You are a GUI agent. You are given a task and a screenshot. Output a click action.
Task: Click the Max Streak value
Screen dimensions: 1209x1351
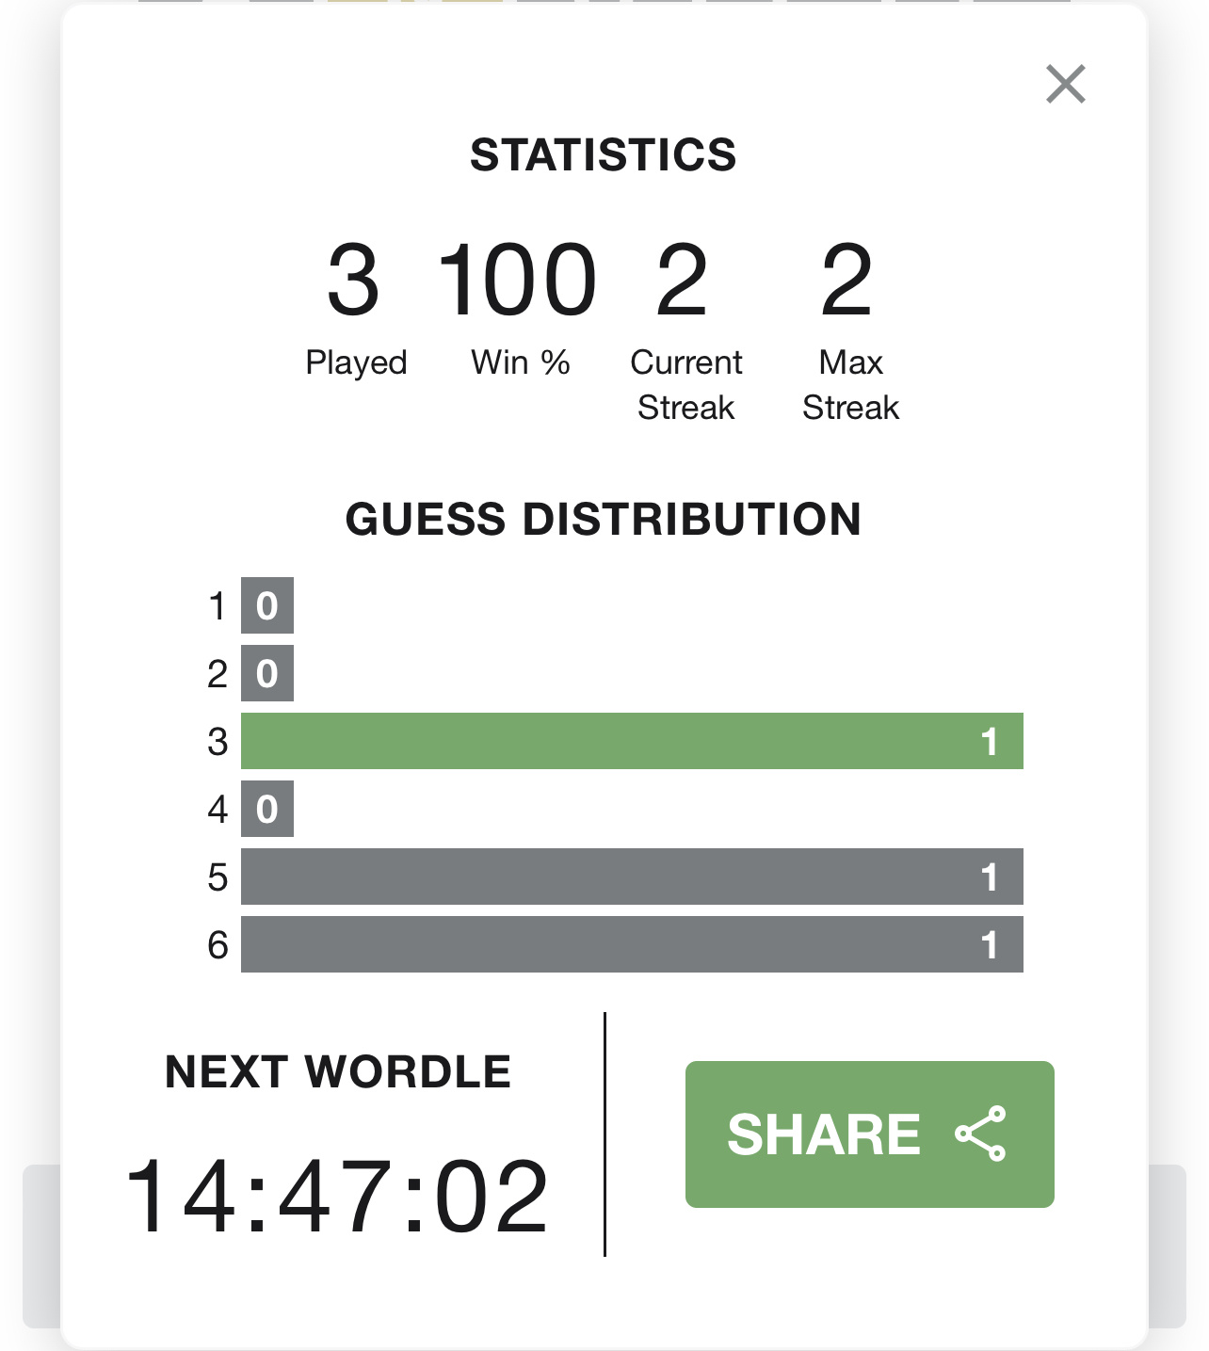pyautogui.click(x=847, y=280)
